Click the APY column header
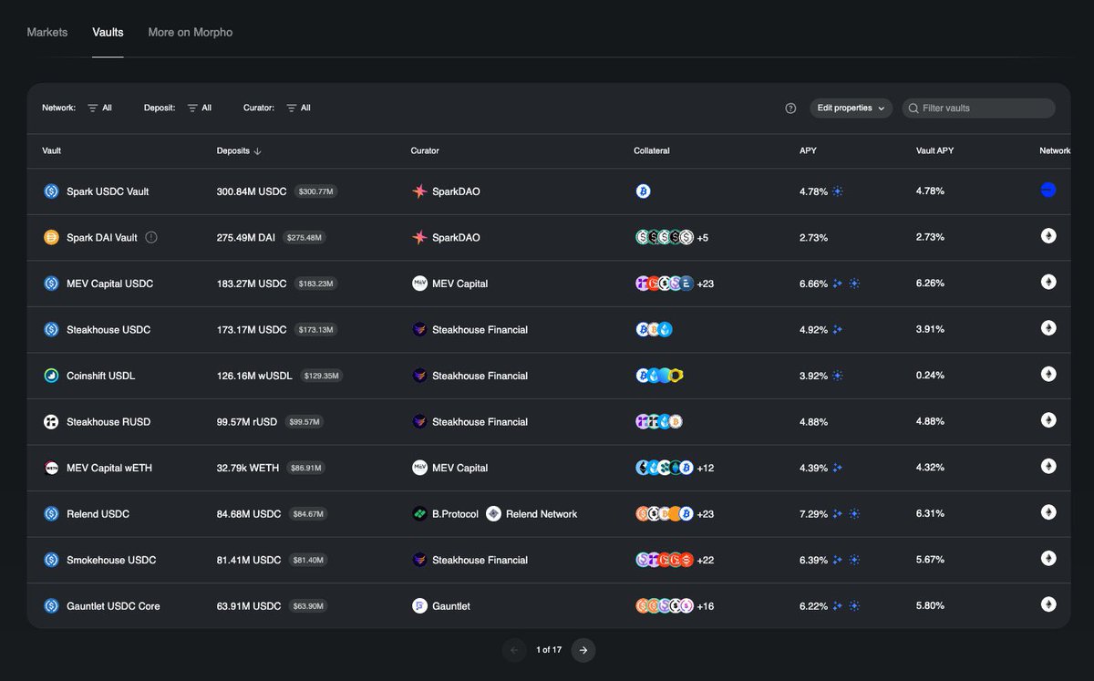Viewport: 1094px width, 681px height. click(808, 150)
